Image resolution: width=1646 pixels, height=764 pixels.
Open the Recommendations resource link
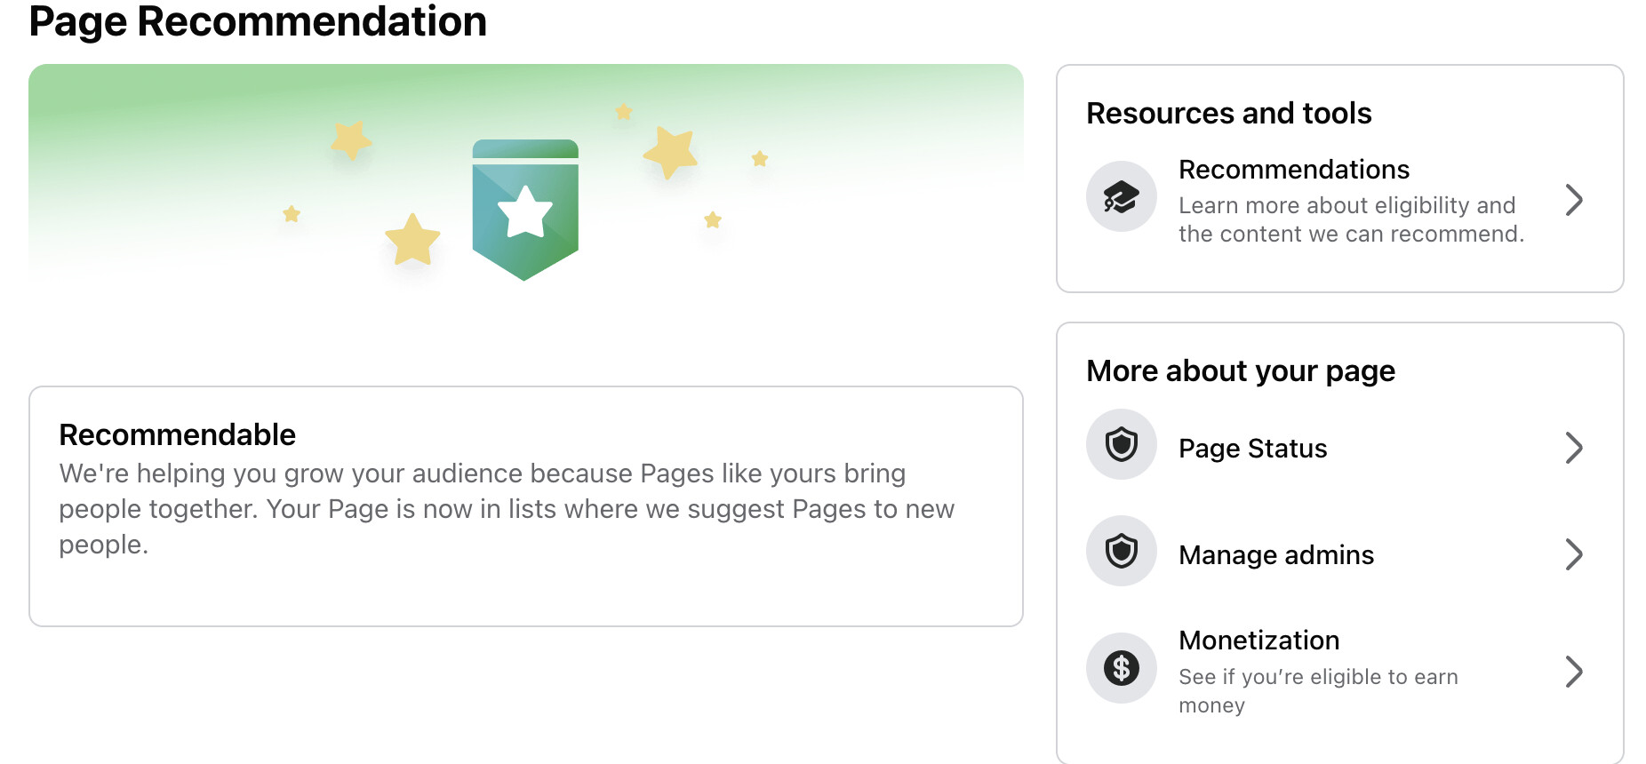(1294, 170)
